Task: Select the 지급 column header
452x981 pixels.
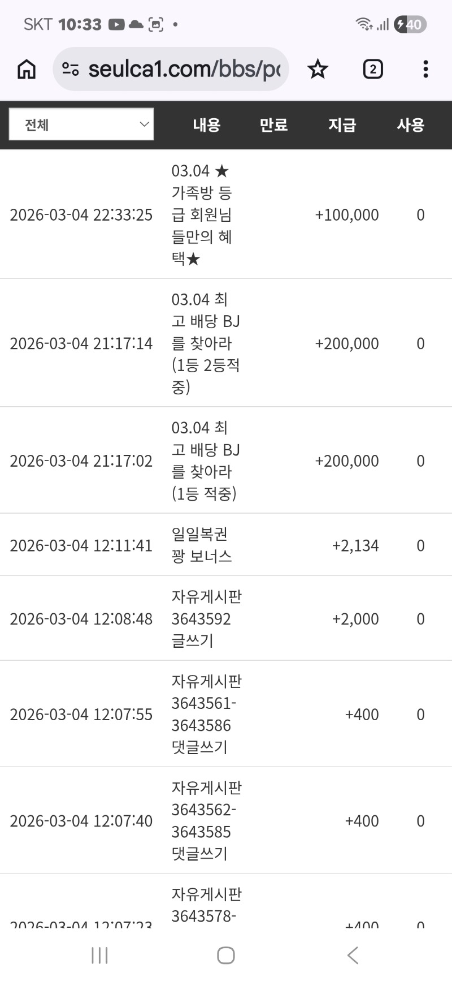Action: click(342, 125)
